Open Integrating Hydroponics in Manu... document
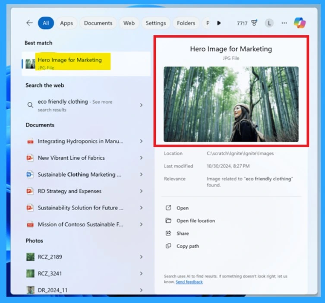Screen dimensions: 325x303 click(x=86, y=141)
